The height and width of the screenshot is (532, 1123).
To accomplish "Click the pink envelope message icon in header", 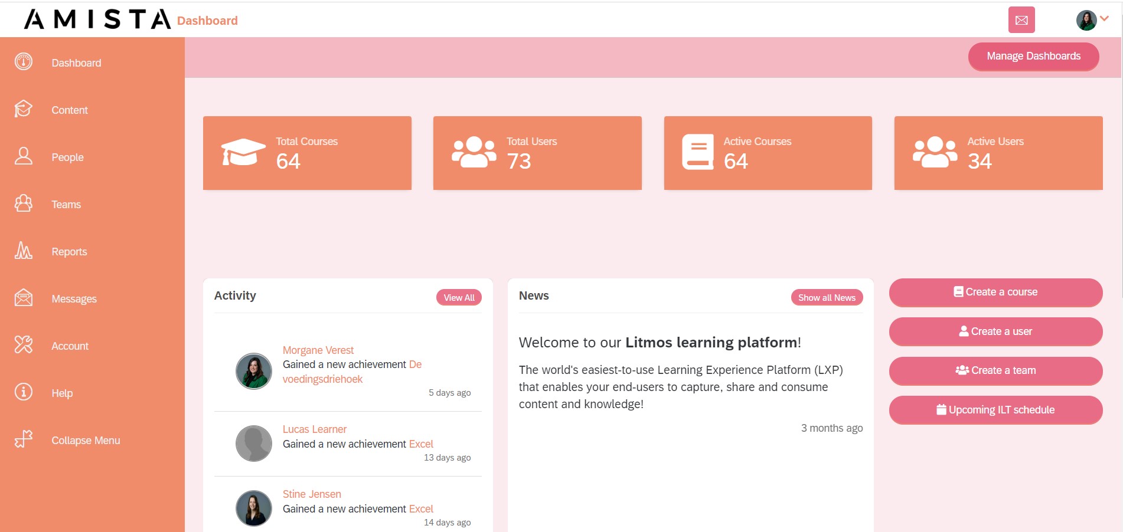I will click(x=1021, y=19).
